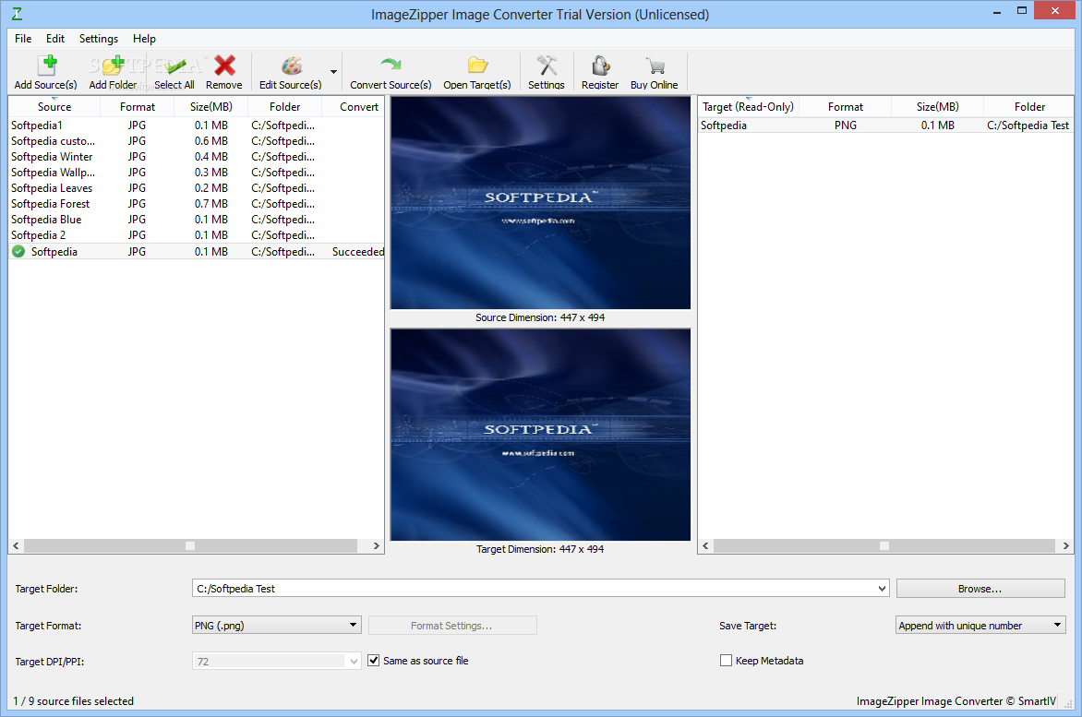The width and height of the screenshot is (1082, 717).
Task: Select the Softpedia 2 source row
Action: tap(196, 235)
